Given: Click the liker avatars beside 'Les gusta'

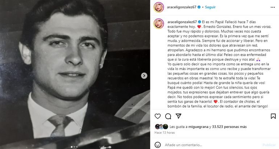Looking at the screenshot, I should click(x=161, y=127).
